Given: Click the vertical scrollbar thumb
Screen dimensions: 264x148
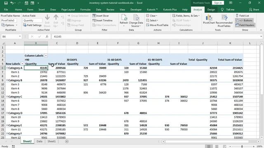Looking at the screenshot, I should click(x=262, y=70).
